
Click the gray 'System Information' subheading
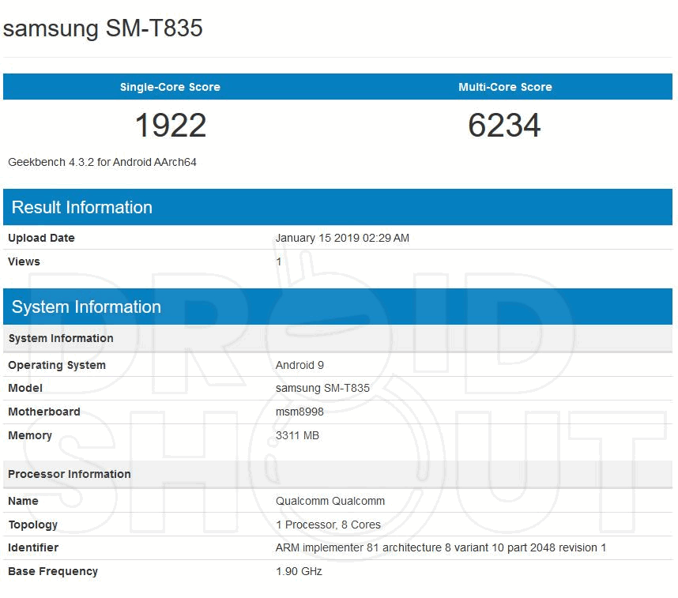coord(337,338)
